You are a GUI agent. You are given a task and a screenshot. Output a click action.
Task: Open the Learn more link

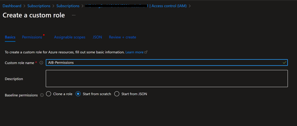135,52
